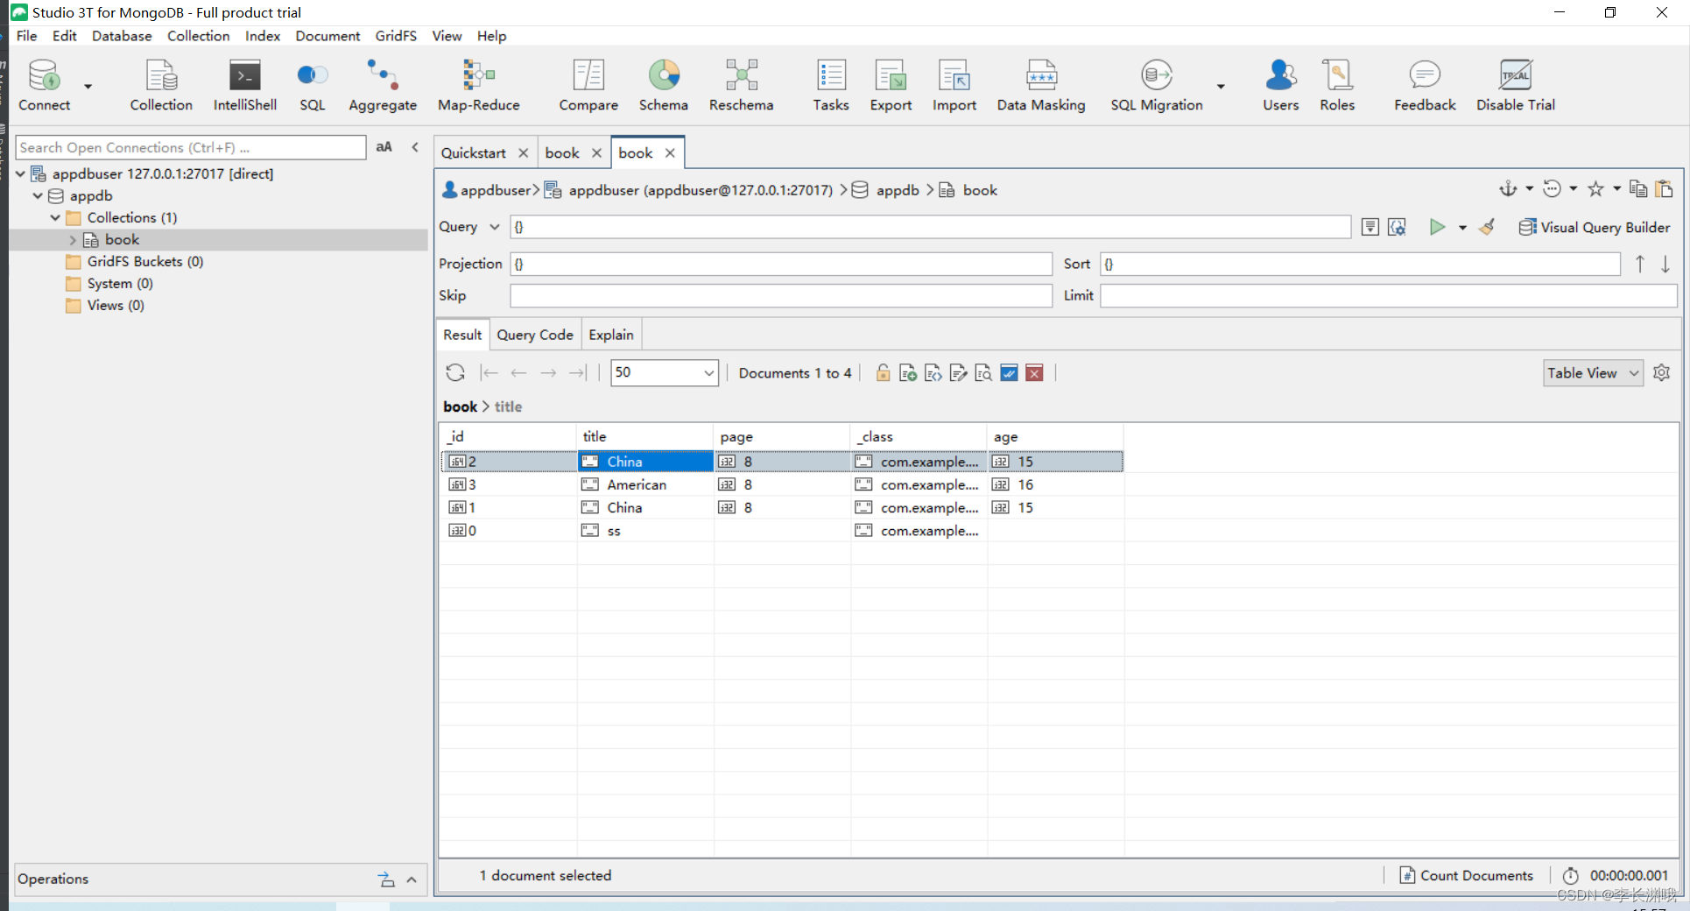1690x911 pixels.
Task: Click in the Query input field
Action: [930, 227]
